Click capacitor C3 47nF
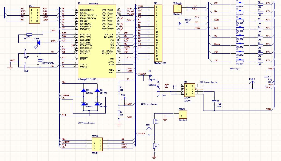Image resolution: width=281 pixels, height=161 pixels. 214,101
